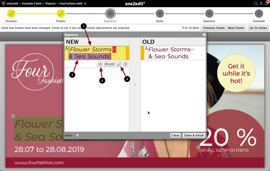This screenshot has width=270, height=171.
Task: Open the search magnifier icon
Action: click(x=256, y=3)
